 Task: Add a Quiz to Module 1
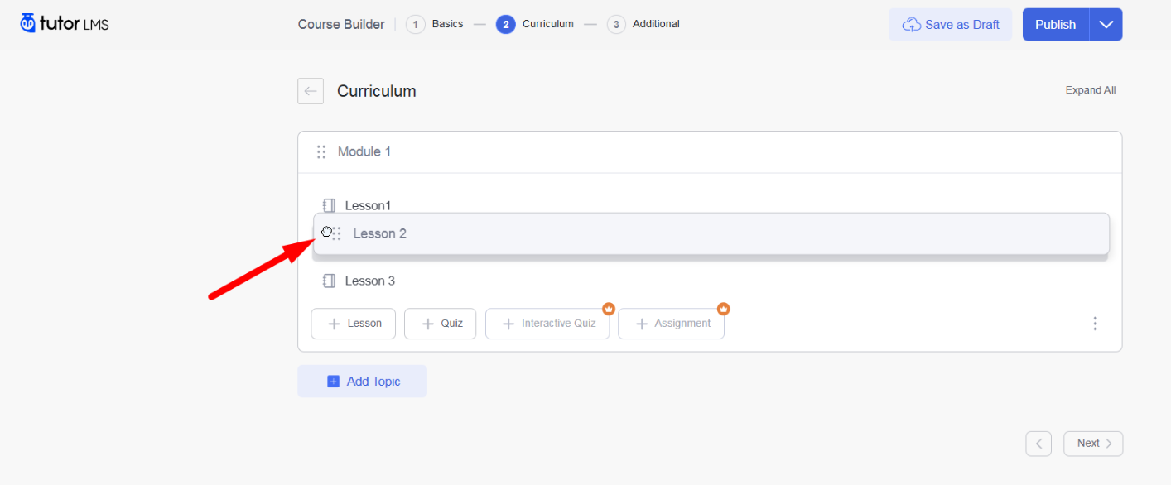(x=441, y=324)
